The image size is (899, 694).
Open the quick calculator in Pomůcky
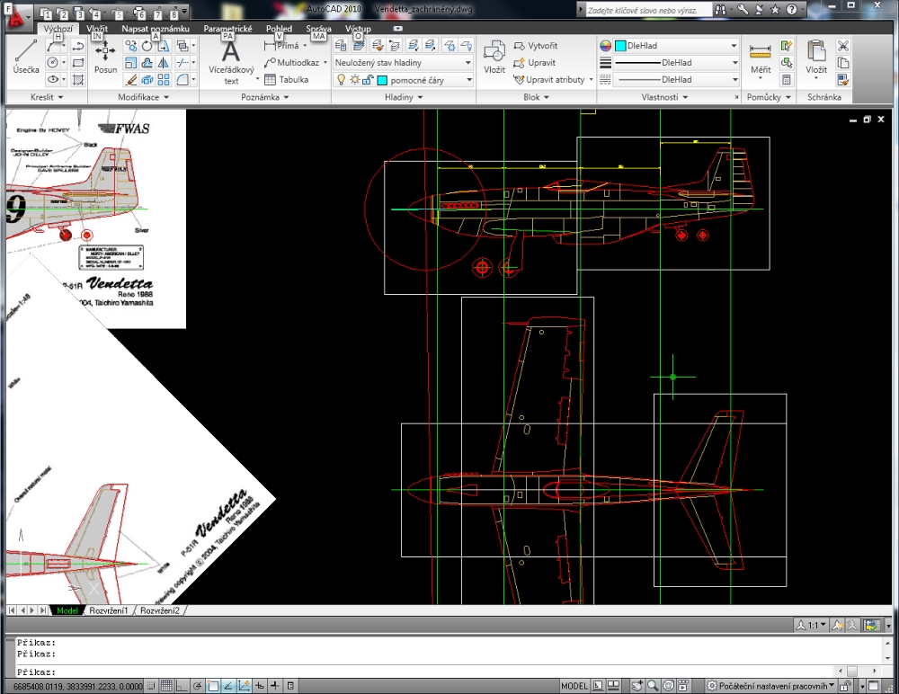coord(787,80)
